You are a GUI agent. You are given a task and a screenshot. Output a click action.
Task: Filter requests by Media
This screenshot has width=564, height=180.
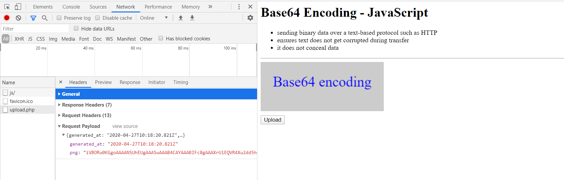[68, 39]
